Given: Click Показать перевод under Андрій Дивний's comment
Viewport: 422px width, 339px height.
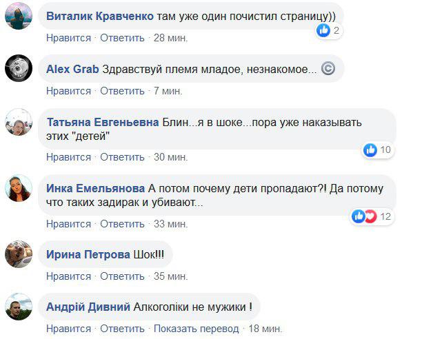Looking at the screenshot, I should (x=196, y=329).
